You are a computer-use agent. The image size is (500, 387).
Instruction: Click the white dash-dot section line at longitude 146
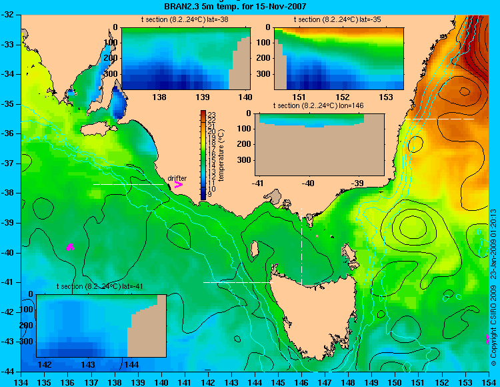301,246
